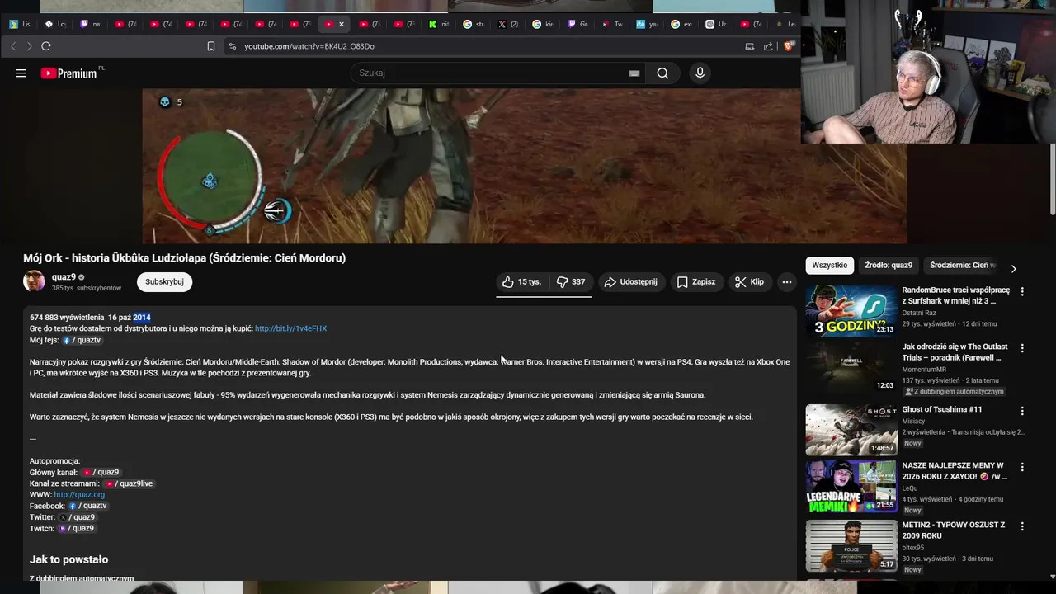Open Outlast Trials poradnik video thumbnail
This screenshot has height=594, width=1056.
851,367
